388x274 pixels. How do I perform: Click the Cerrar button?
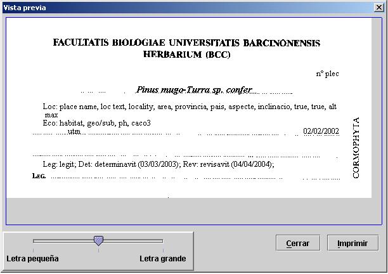(x=298, y=243)
